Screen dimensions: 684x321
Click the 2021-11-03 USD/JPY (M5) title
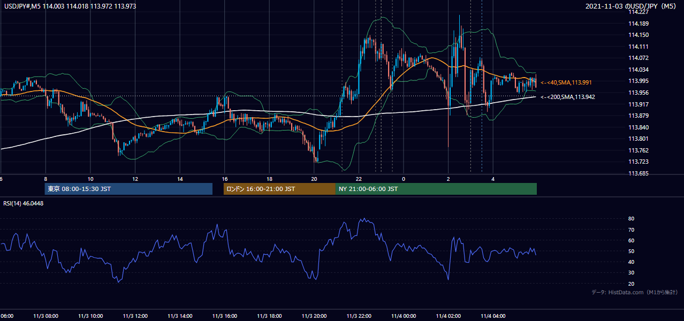(631, 6)
